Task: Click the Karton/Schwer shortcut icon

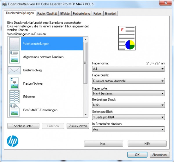Action: [x=14, y=83]
